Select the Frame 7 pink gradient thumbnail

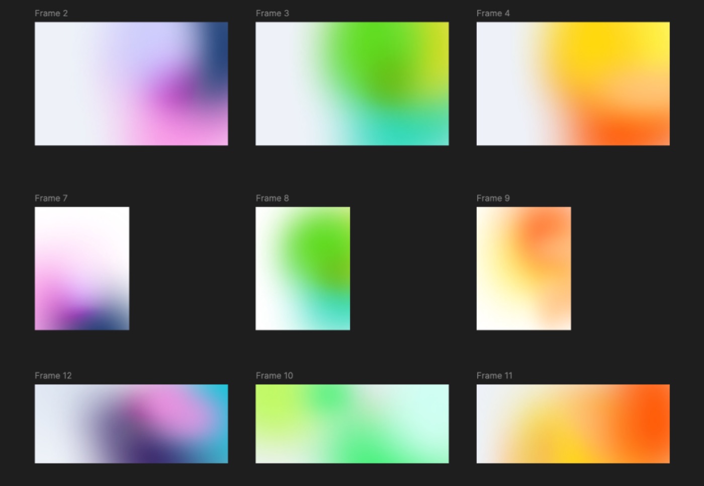(x=82, y=268)
